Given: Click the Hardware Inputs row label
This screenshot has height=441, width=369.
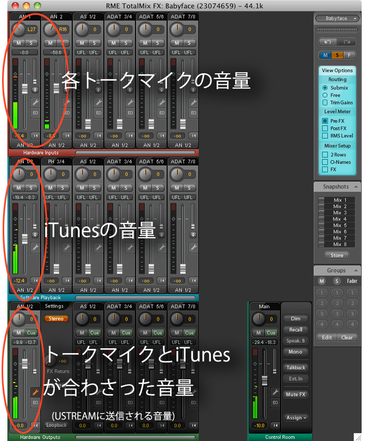Looking at the screenshot, I should [x=41, y=153].
